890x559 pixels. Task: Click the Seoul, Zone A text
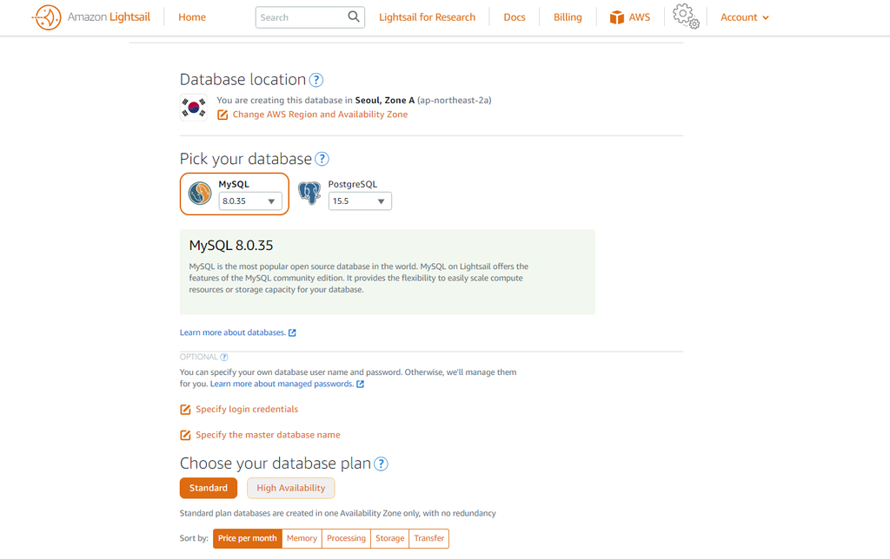click(x=385, y=101)
